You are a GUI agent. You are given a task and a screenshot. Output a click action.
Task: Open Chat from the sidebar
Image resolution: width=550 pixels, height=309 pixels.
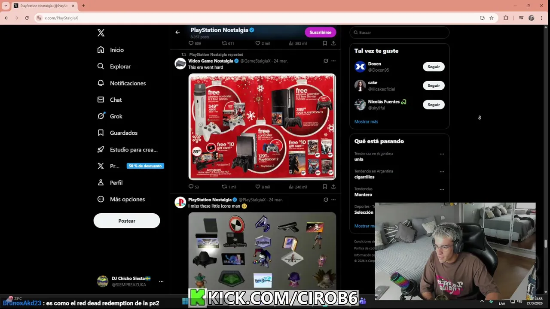(110, 100)
